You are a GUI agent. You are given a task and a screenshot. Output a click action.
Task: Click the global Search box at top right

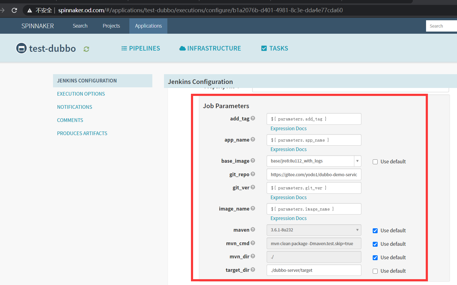tap(441, 26)
